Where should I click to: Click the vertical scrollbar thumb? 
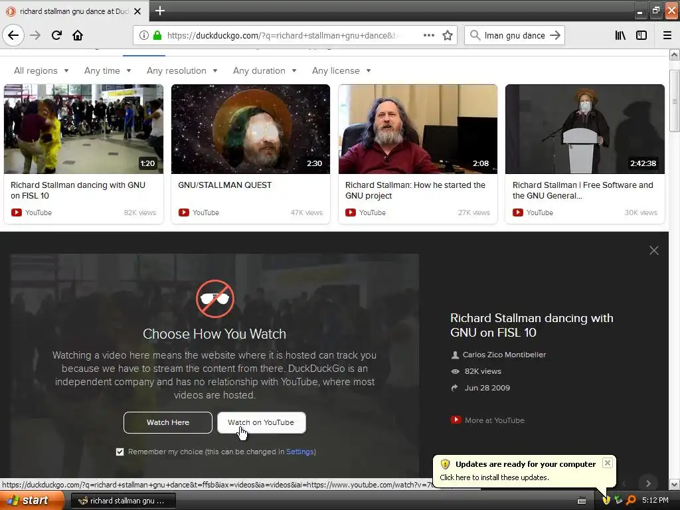[675, 101]
